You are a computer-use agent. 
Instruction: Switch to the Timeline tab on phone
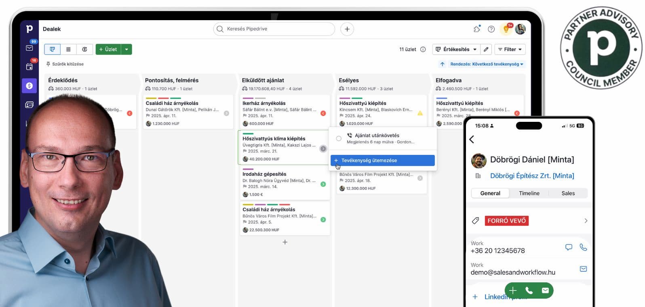click(x=529, y=193)
